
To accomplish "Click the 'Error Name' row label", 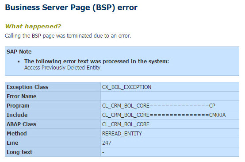I will click(x=22, y=96).
